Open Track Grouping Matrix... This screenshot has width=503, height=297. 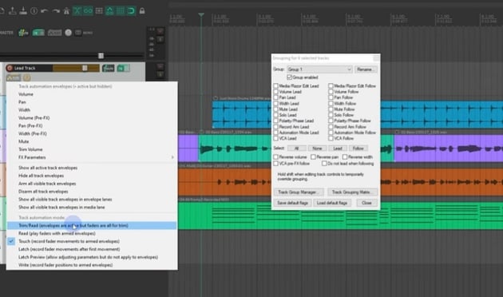click(x=352, y=192)
